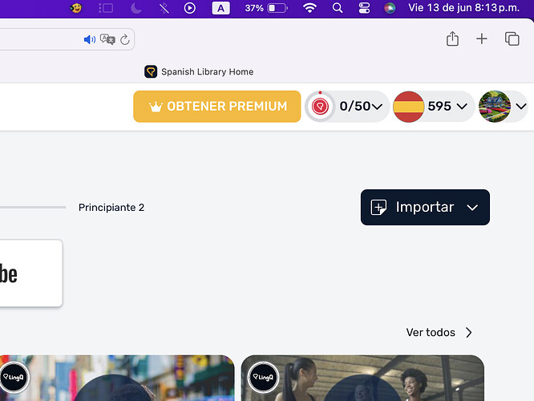
Task: Click the crown icon on premium button
Action: 156,107
